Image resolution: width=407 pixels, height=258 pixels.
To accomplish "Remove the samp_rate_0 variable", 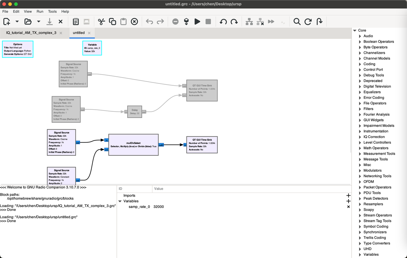I will (348, 207).
